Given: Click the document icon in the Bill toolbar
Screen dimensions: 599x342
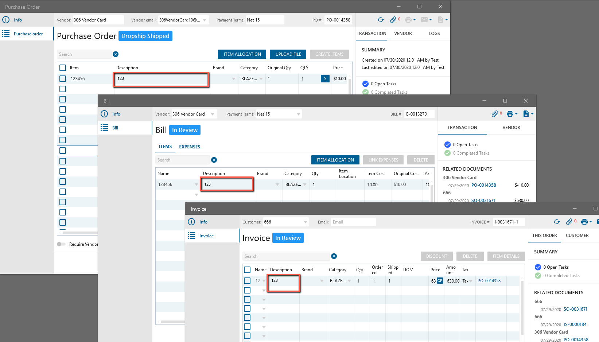Looking at the screenshot, I should click(x=526, y=114).
